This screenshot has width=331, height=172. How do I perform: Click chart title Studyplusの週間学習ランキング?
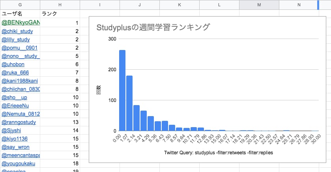tap(153, 28)
